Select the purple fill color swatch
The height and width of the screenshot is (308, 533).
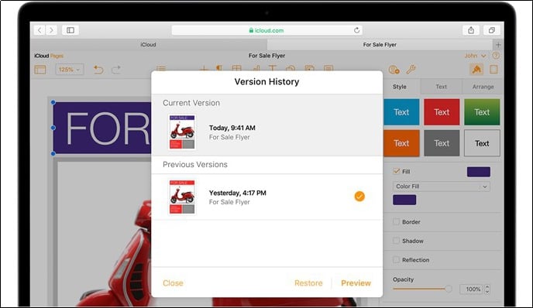coord(404,200)
